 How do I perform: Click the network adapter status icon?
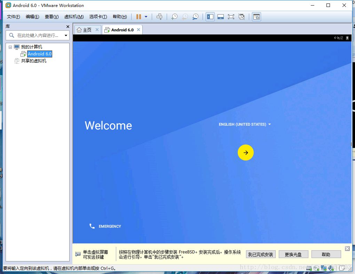(x=324, y=268)
